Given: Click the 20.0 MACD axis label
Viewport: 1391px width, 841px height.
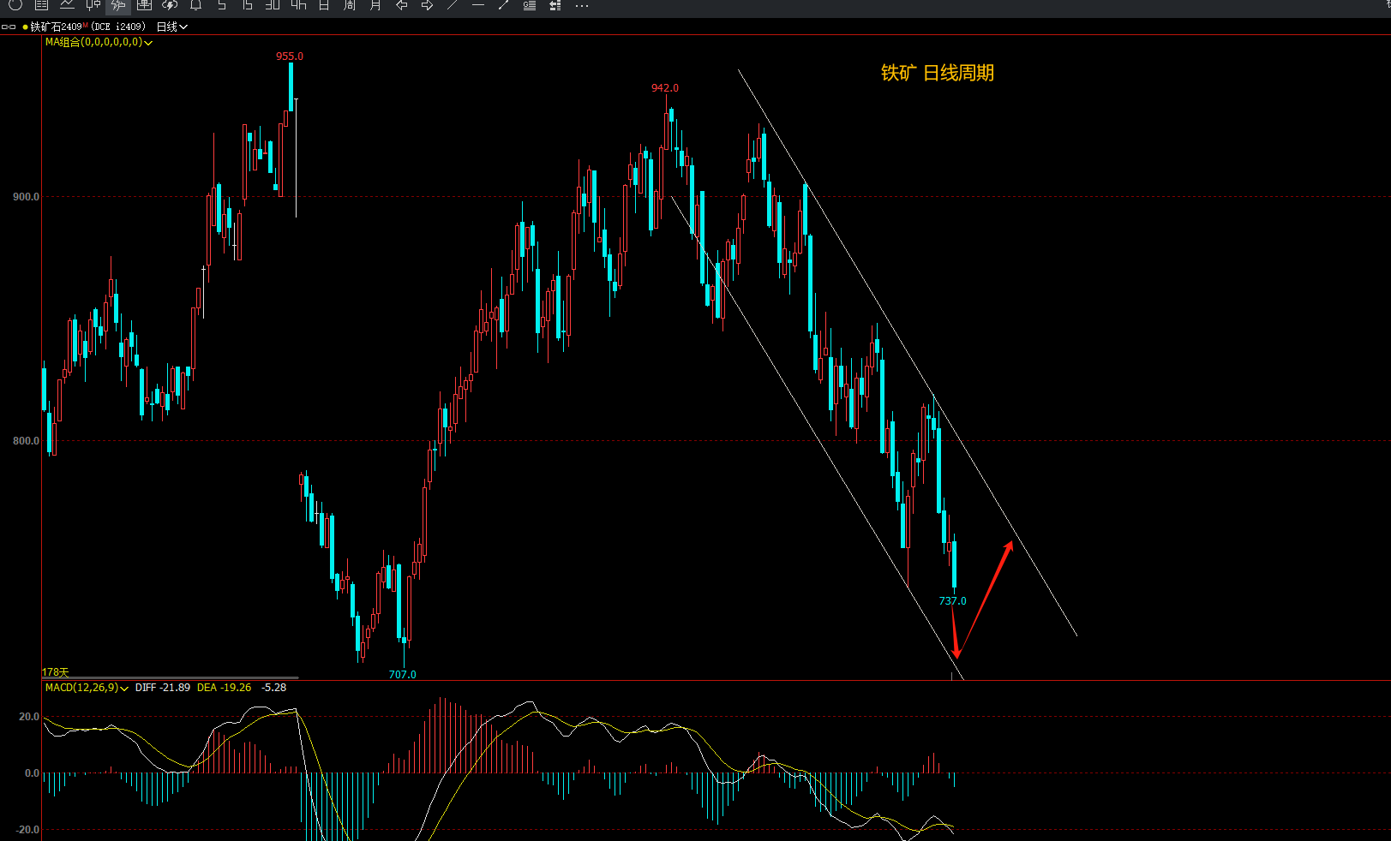Looking at the screenshot, I should point(29,717).
